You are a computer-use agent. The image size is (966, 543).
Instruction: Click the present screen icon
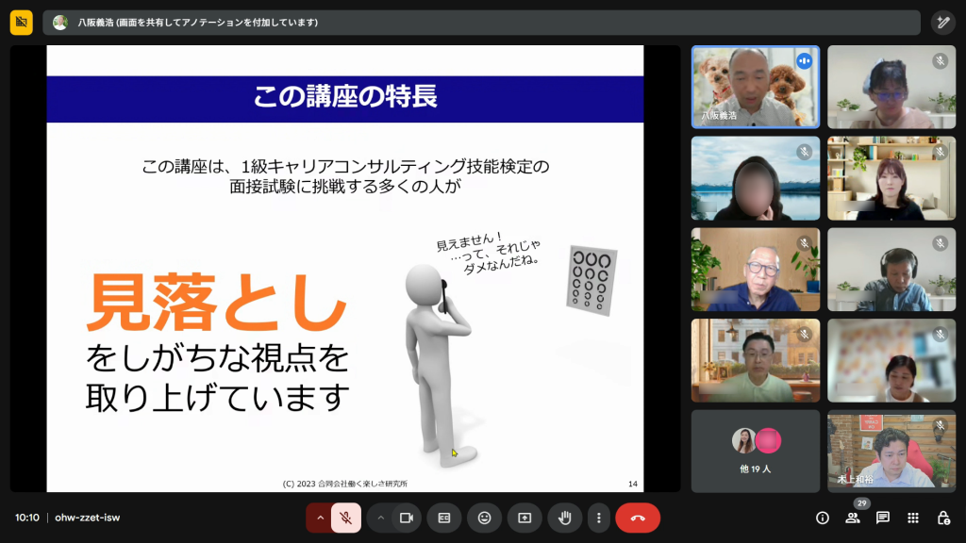click(525, 518)
